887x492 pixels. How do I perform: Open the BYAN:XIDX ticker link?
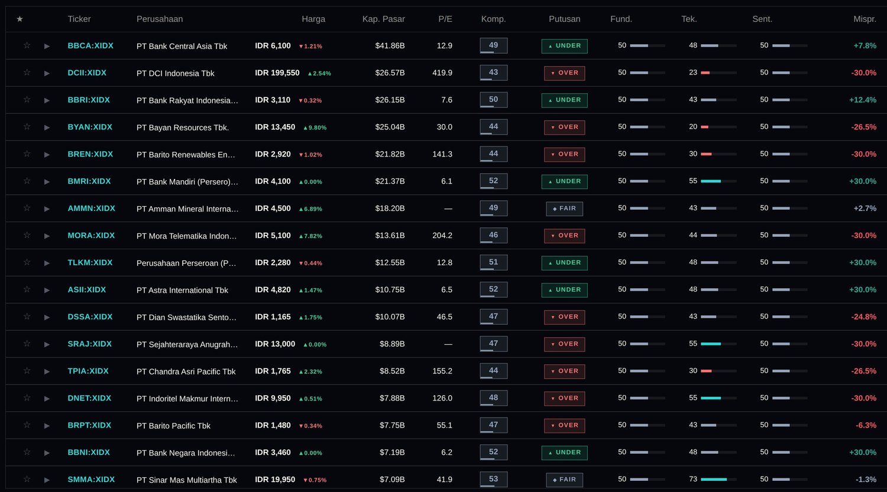tap(90, 127)
